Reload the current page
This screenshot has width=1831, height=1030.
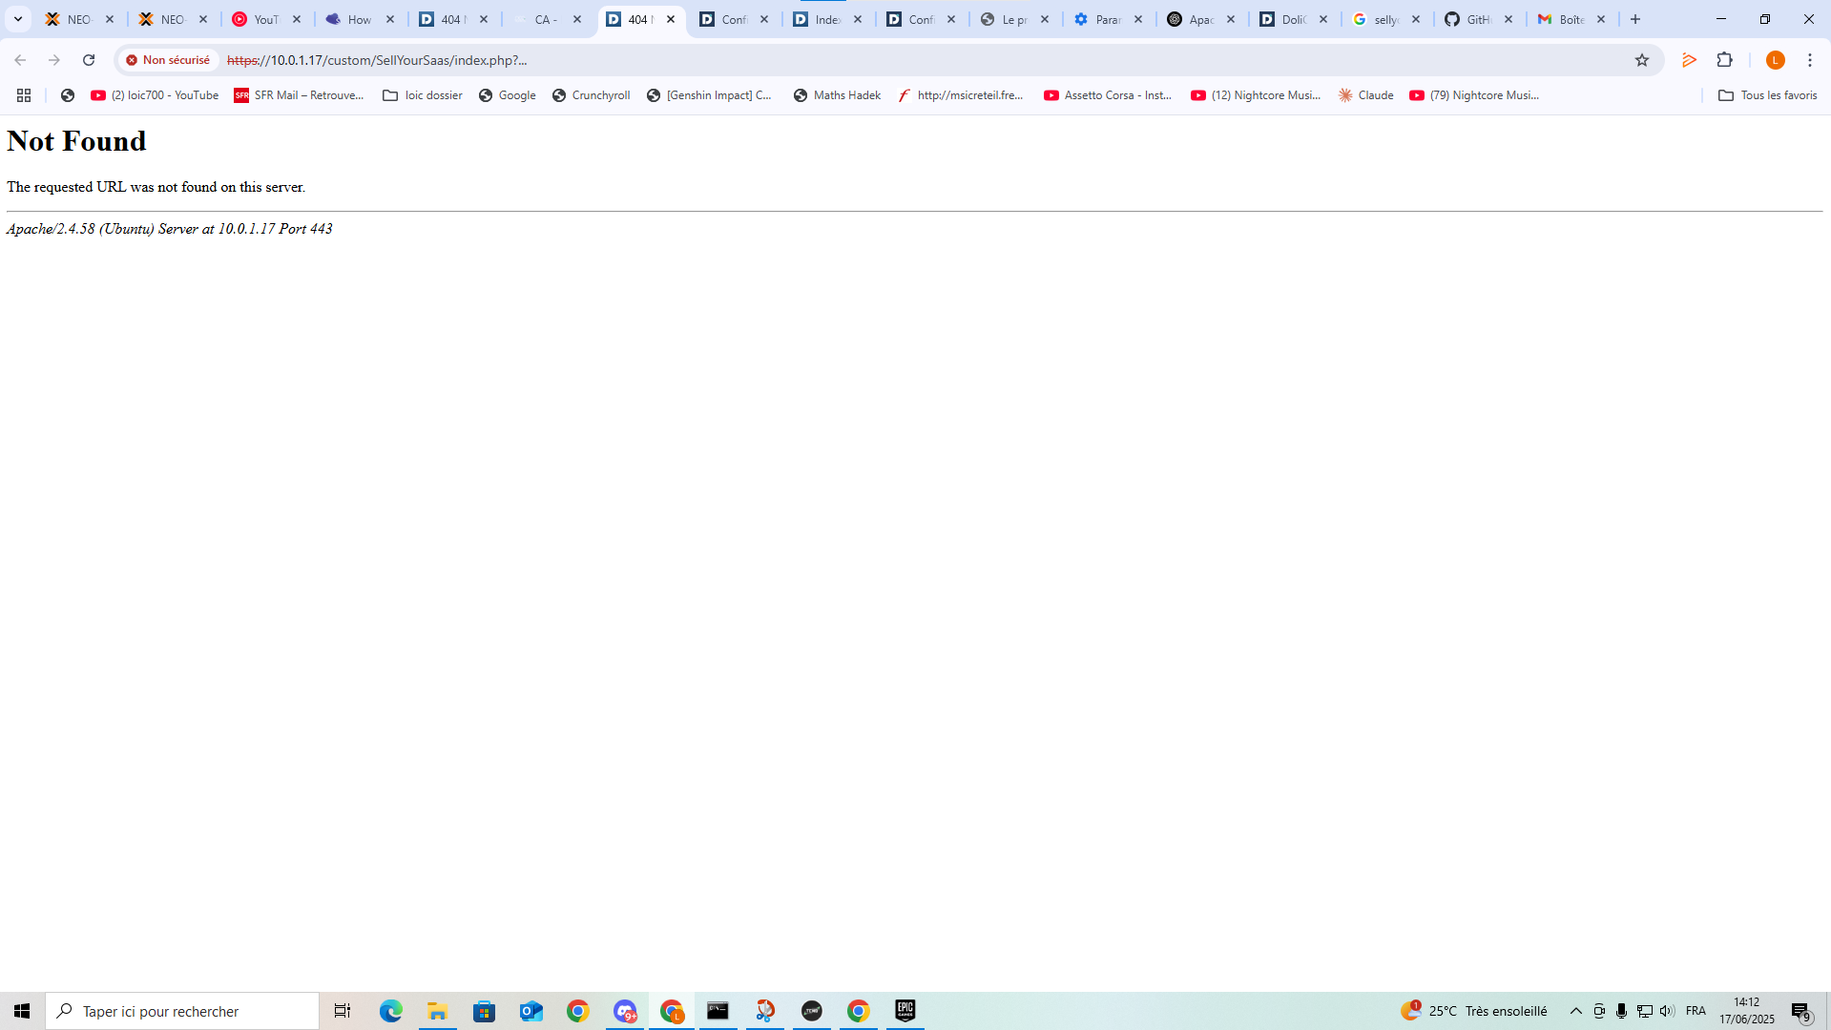(89, 60)
